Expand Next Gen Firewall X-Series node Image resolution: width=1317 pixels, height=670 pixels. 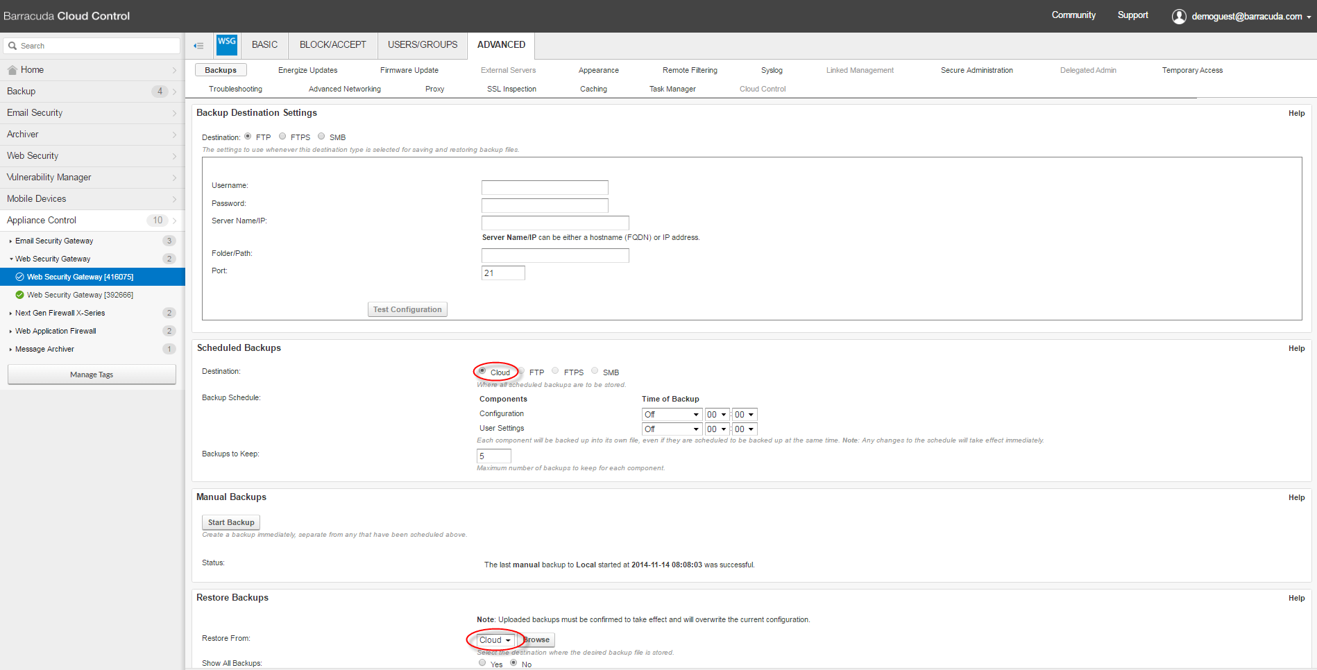[x=10, y=313]
